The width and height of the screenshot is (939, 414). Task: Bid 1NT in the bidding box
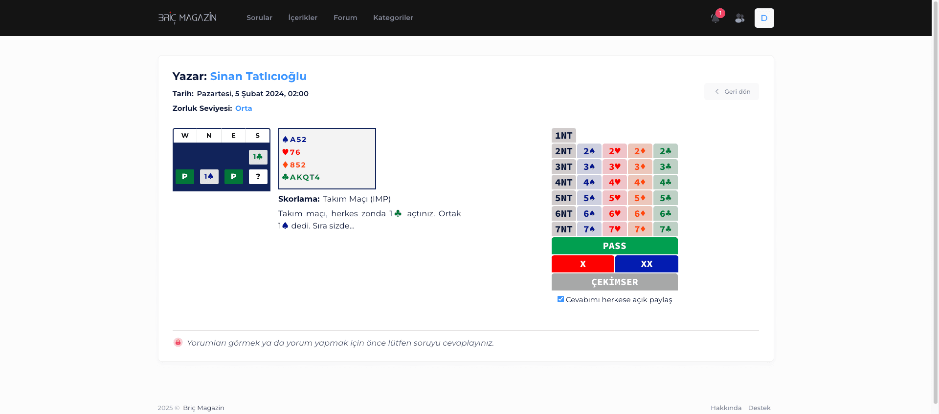(564, 135)
